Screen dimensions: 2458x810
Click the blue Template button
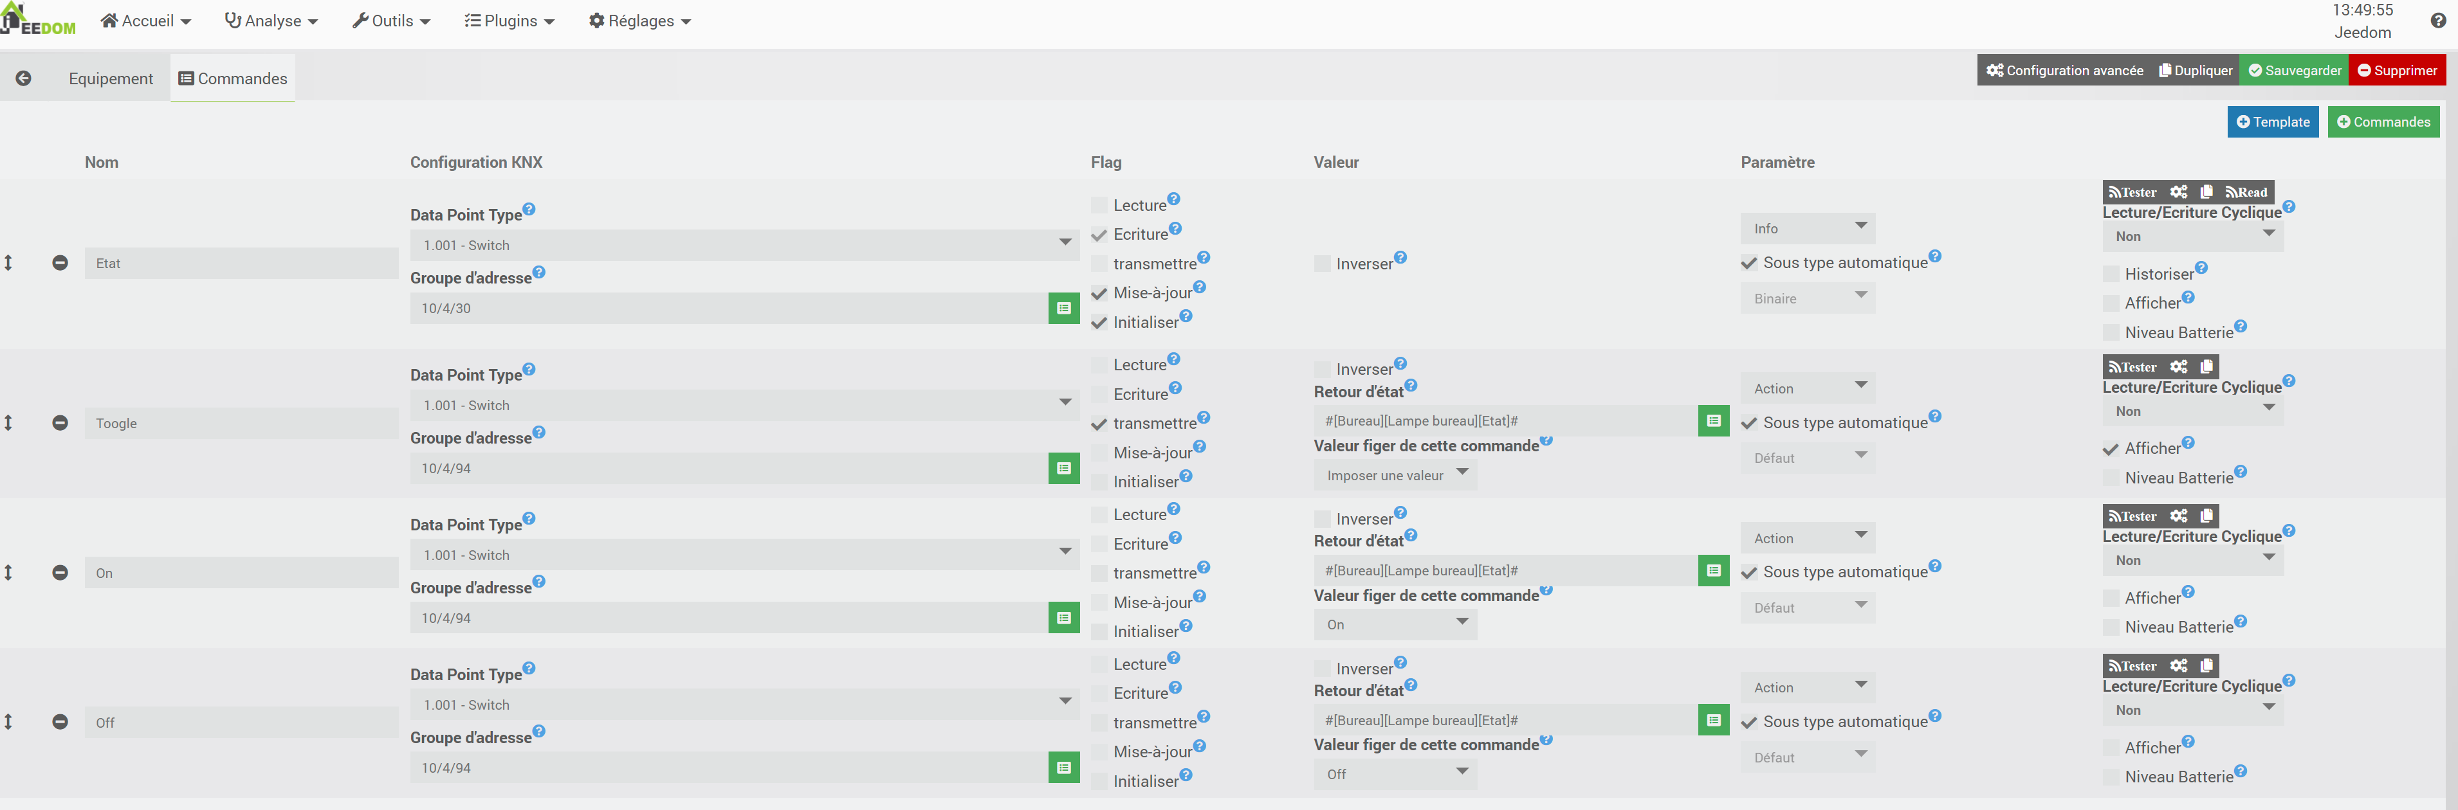(x=2273, y=122)
